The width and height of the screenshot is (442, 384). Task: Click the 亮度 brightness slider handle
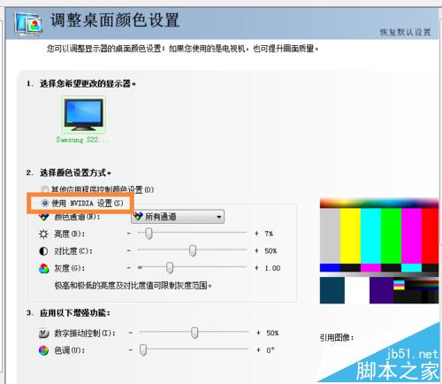click(149, 234)
